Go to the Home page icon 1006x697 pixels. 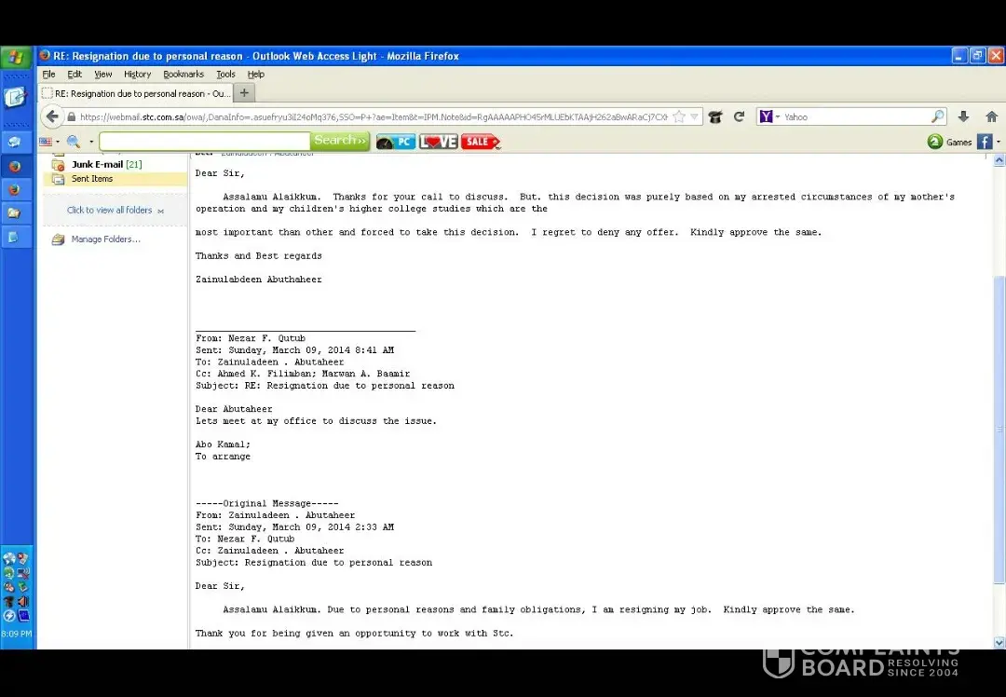coord(991,116)
